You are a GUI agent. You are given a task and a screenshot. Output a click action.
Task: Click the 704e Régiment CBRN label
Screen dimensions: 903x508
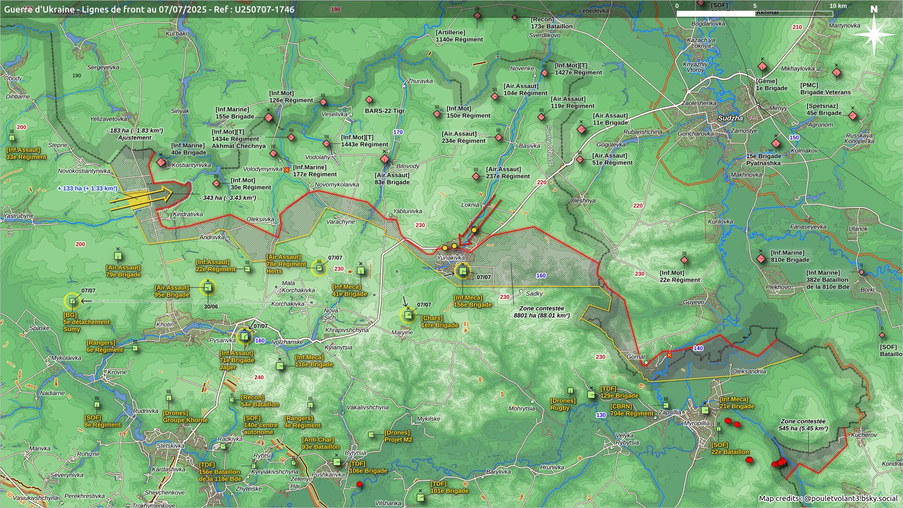632,410
